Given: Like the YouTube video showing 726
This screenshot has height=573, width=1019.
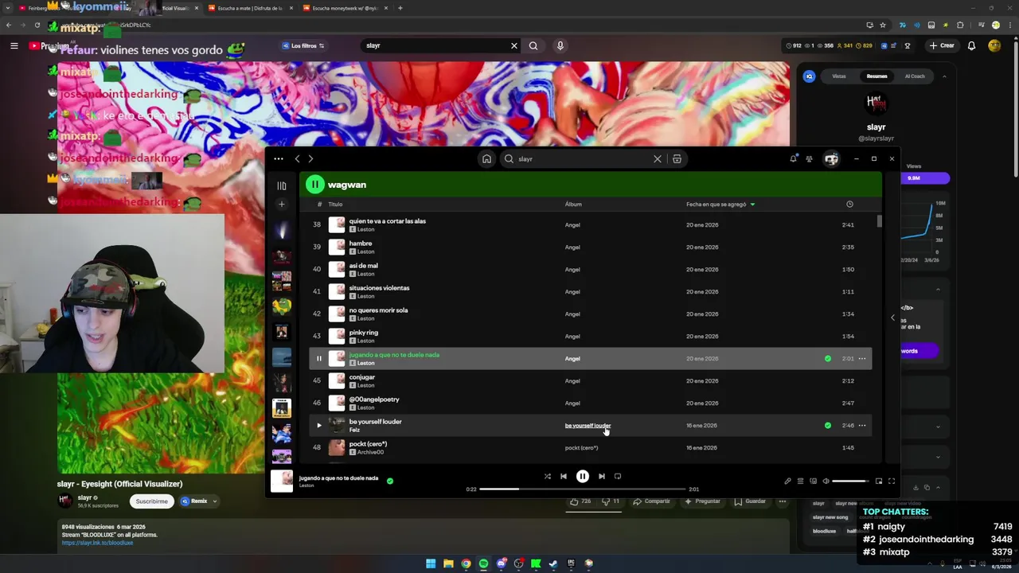Looking at the screenshot, I should [580, 501].
